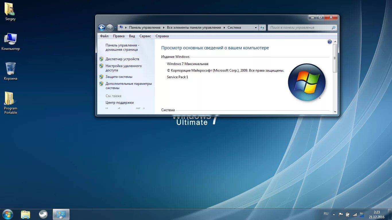392x220 pixels.
Task: Expand the arrow after Панель управления
Action: (x=164, y=27)
